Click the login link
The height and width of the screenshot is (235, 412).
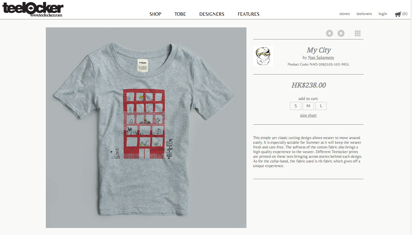(x=383, y=14)
